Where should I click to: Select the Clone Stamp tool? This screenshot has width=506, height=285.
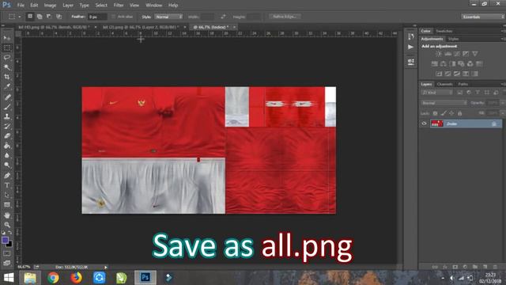click(x=7, y=116)
